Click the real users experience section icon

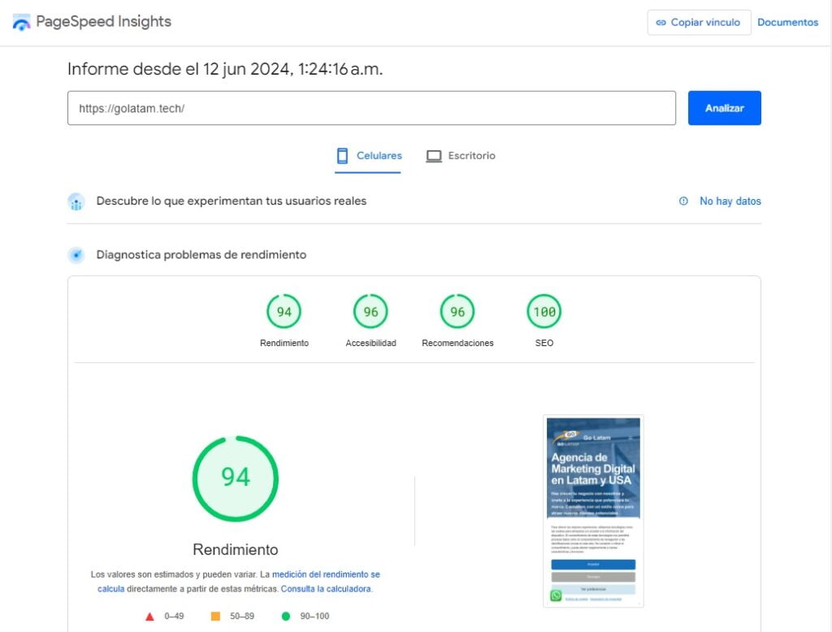coord(76,201)
